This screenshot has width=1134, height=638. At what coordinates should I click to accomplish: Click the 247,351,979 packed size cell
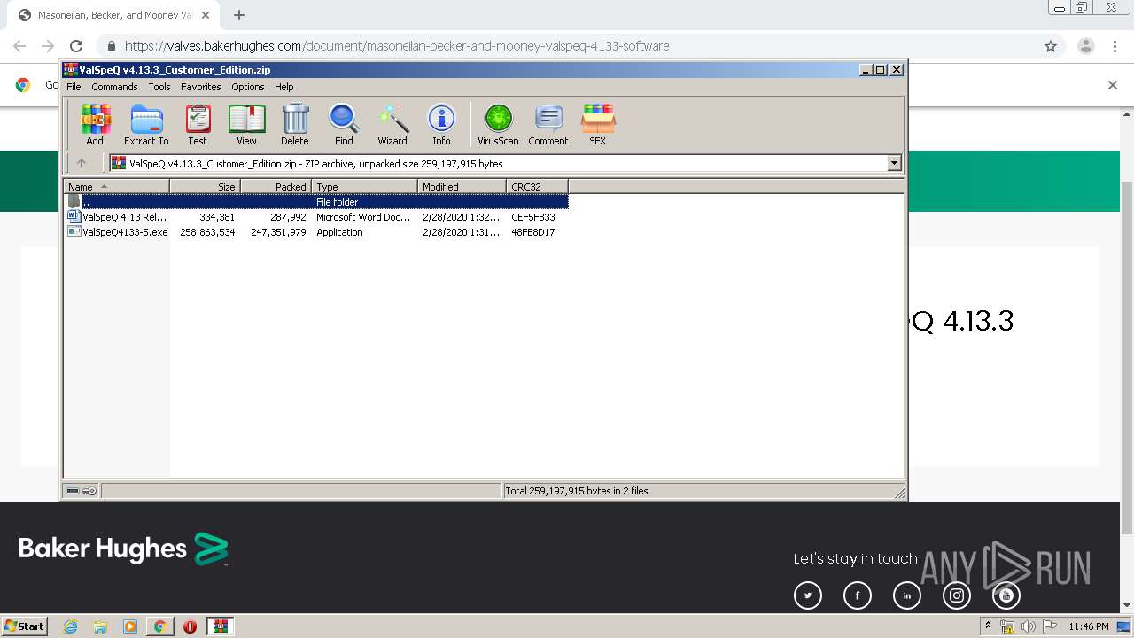[x=278, y=232]
